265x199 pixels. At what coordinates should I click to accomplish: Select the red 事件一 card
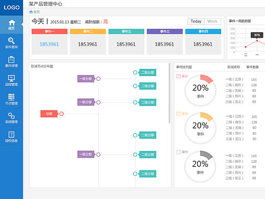tap(49, 42)
